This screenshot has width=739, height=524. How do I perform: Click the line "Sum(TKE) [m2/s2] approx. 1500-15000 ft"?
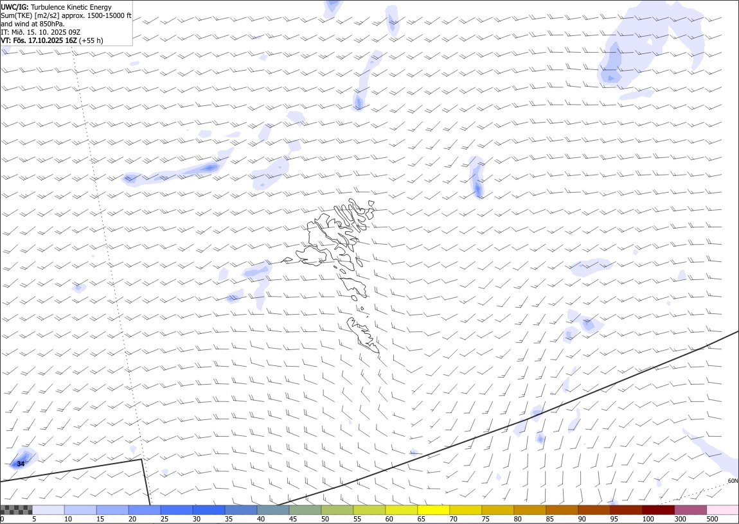point(66,15)
